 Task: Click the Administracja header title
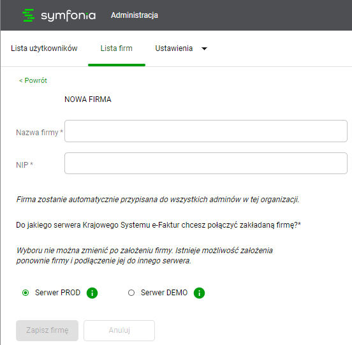(x=135, y=15)
